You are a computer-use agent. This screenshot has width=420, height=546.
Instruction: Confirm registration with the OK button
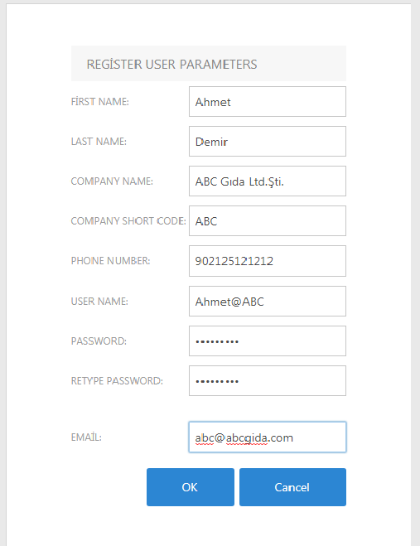click(x=191, y=487)
